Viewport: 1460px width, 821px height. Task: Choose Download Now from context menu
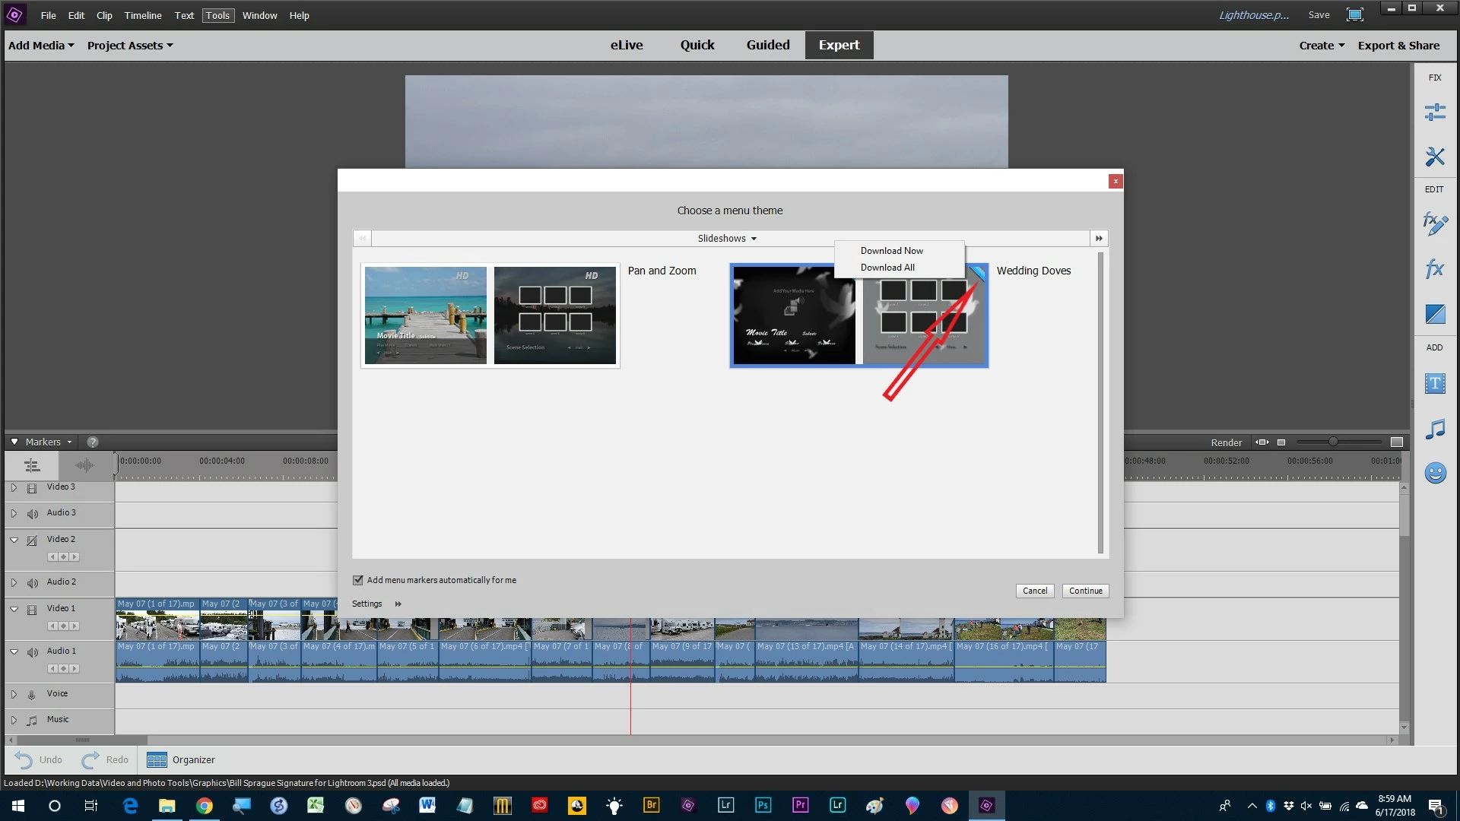[x=891, y=251]
